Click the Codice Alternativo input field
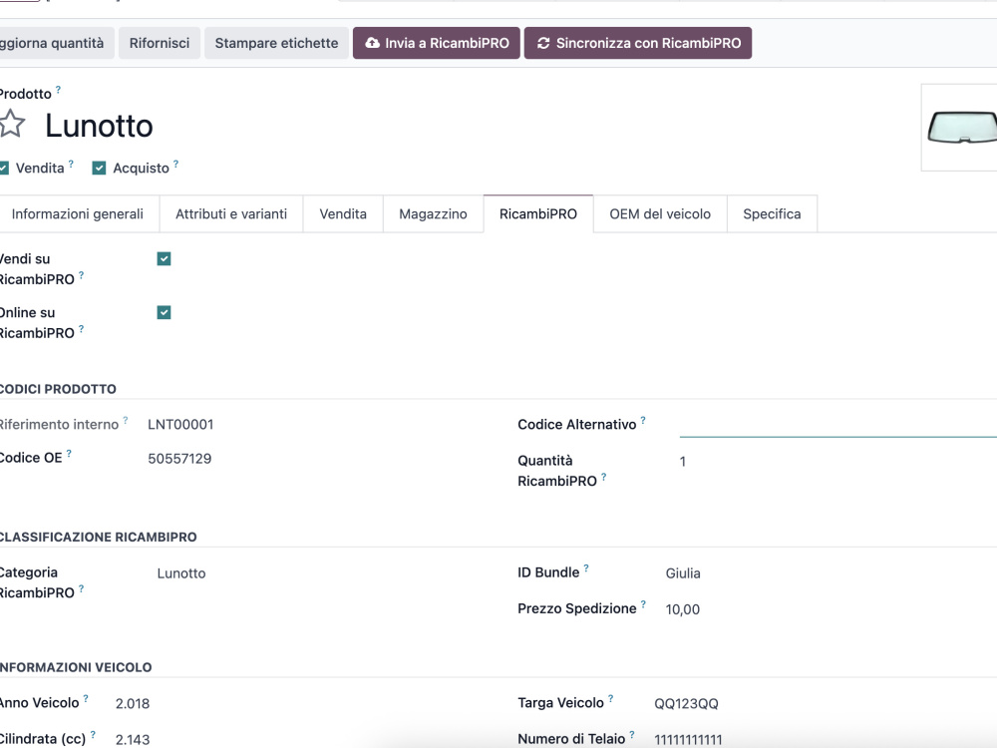The width and height of the screenshot is (997, 748). click(838, 425)
